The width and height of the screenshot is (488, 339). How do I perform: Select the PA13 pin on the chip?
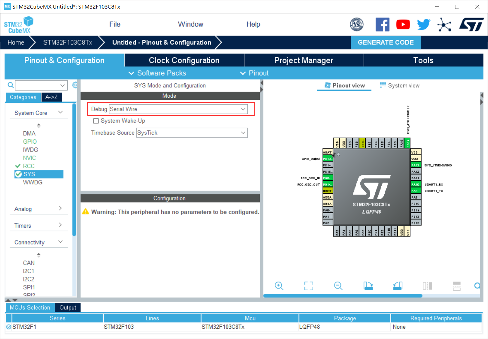(x=416, y=165)
